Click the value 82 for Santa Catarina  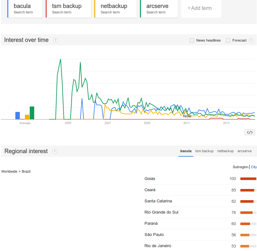(234, 201)
